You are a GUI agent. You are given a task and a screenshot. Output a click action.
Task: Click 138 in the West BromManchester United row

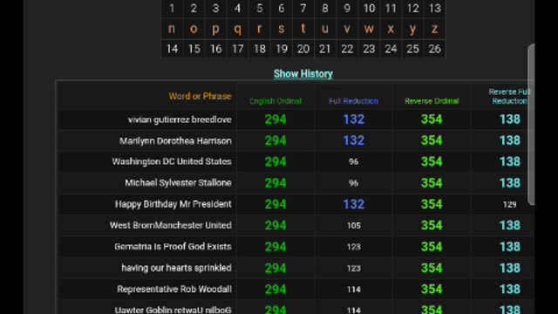click(510, 225)
